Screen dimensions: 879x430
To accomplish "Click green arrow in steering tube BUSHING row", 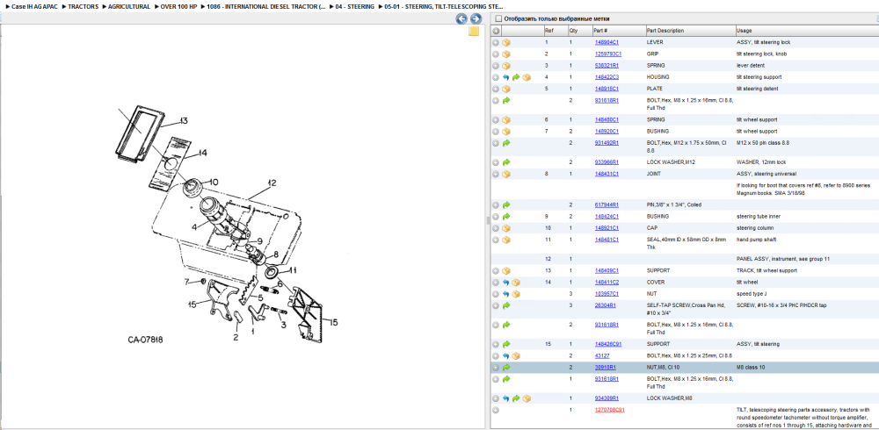I will [506, 216].
